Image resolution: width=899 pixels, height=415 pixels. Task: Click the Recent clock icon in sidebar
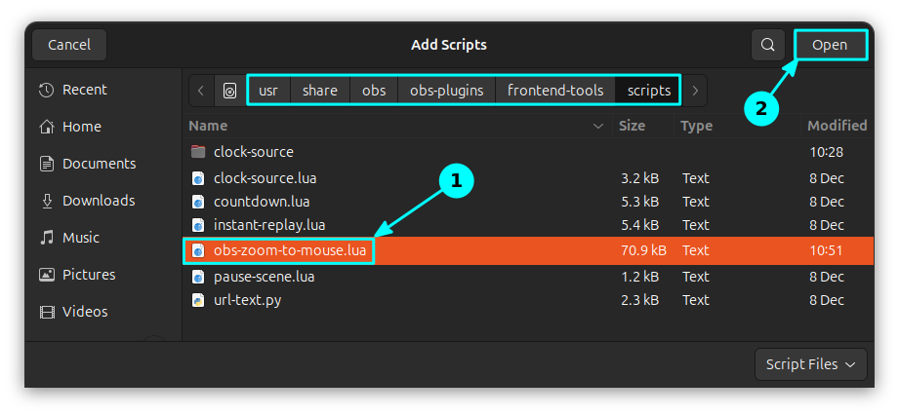tap(46, 90)
